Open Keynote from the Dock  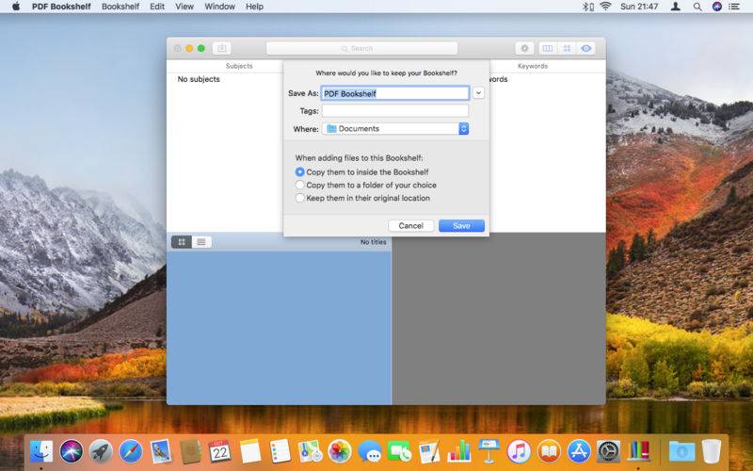(489, 451)
